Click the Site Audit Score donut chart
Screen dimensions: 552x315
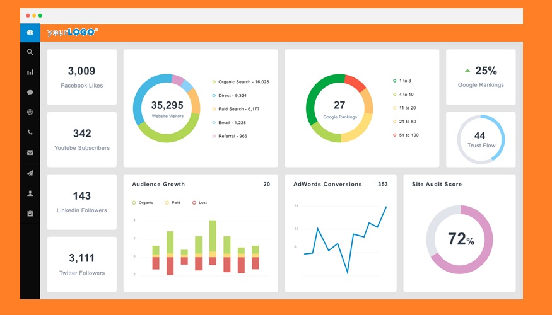point(459,239)
